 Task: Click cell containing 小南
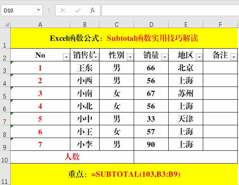click(85, 93)
